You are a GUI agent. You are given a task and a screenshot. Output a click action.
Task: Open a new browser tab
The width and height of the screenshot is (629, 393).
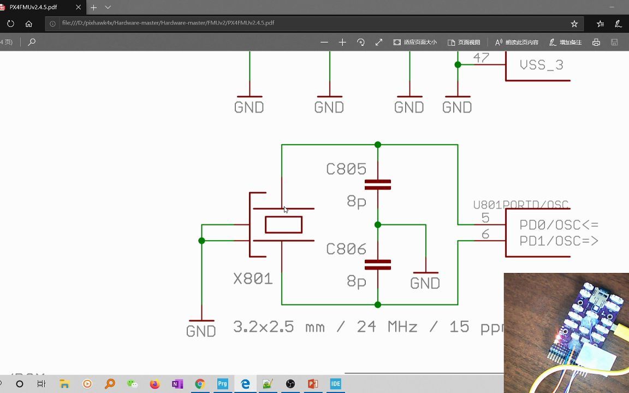(x=93, y=7)
